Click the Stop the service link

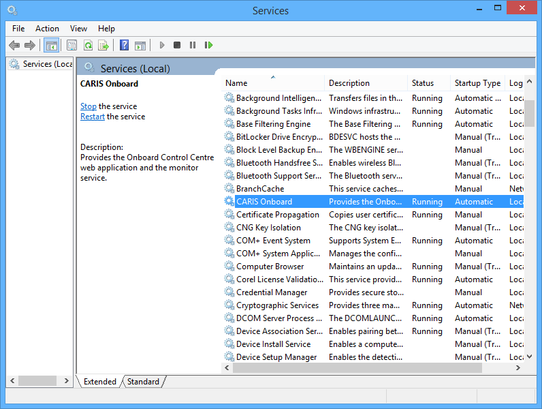[89, 106]
